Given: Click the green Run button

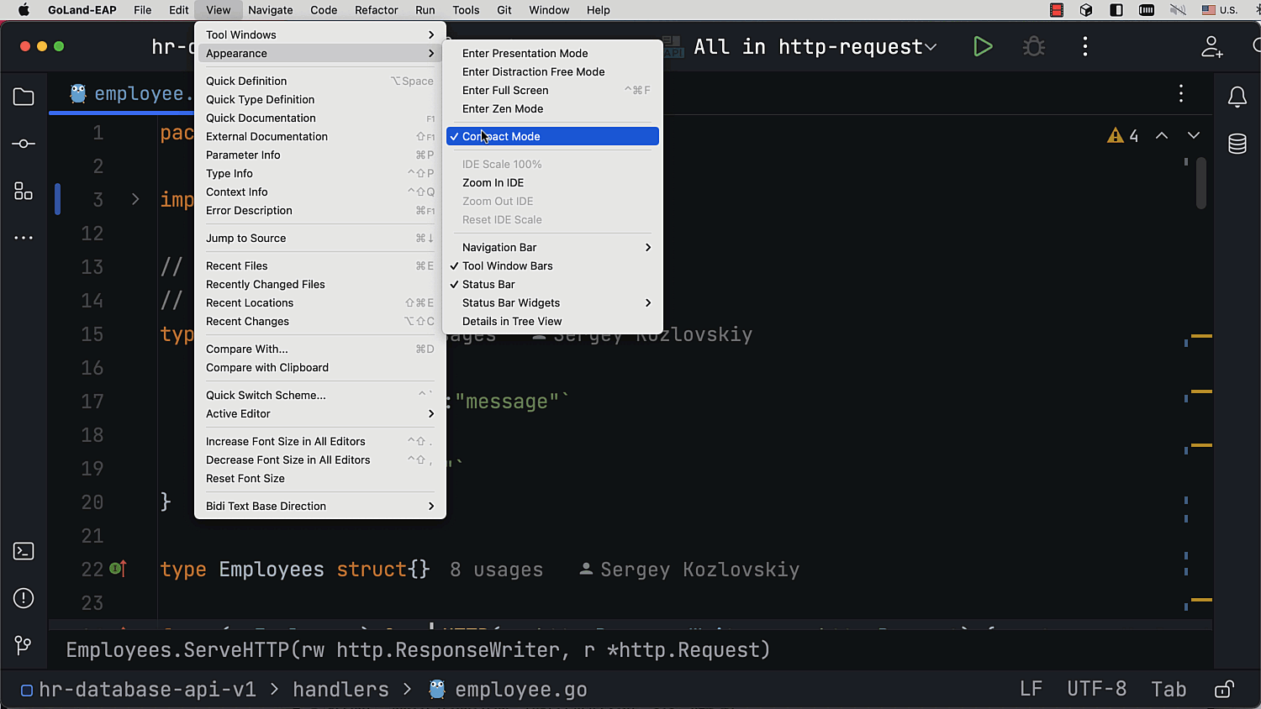Looking at the screenshot, I should pos(982,47).
